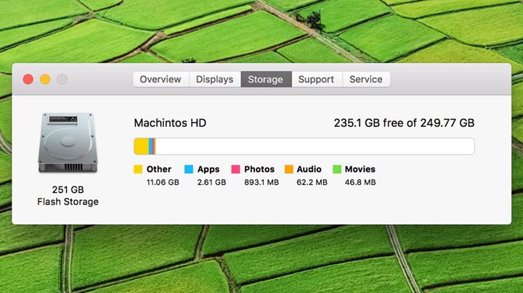Go to the Support tab
This screenshot has width=523, height=293.
(316, 79)
